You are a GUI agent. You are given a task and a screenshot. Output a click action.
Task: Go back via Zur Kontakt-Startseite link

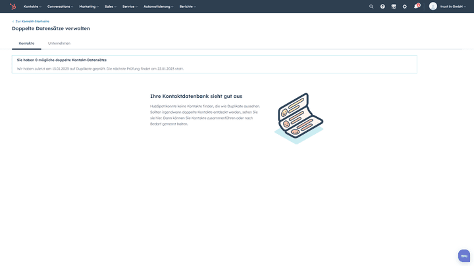click(x=30, y=22)
